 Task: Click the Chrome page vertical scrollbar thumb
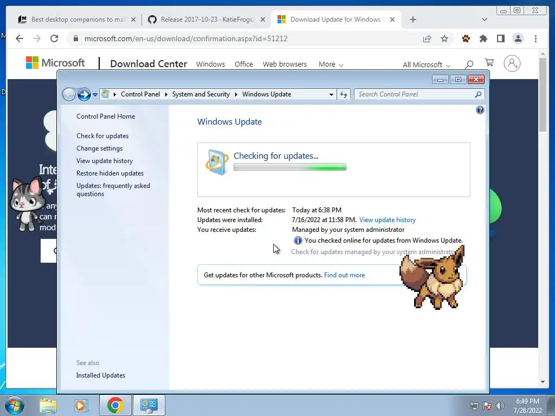pos(543,95)
